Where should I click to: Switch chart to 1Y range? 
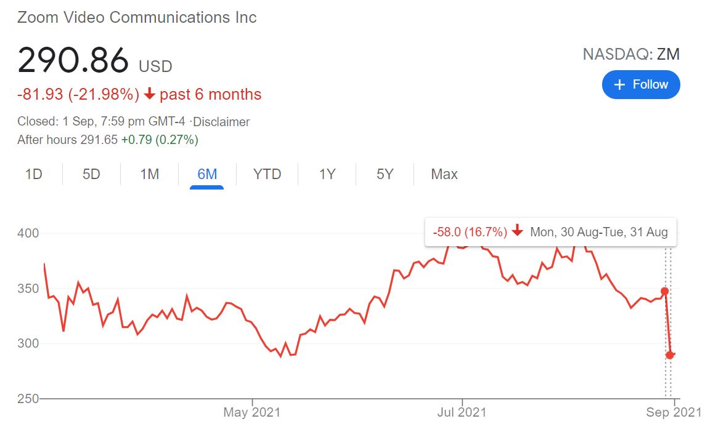327,174
